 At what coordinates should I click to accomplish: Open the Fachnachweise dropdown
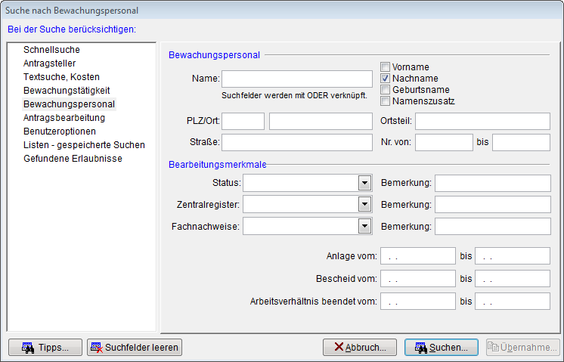(364, 225)
